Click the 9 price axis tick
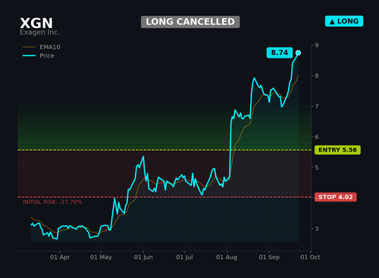The image size is (379, 278). (317, 45)
